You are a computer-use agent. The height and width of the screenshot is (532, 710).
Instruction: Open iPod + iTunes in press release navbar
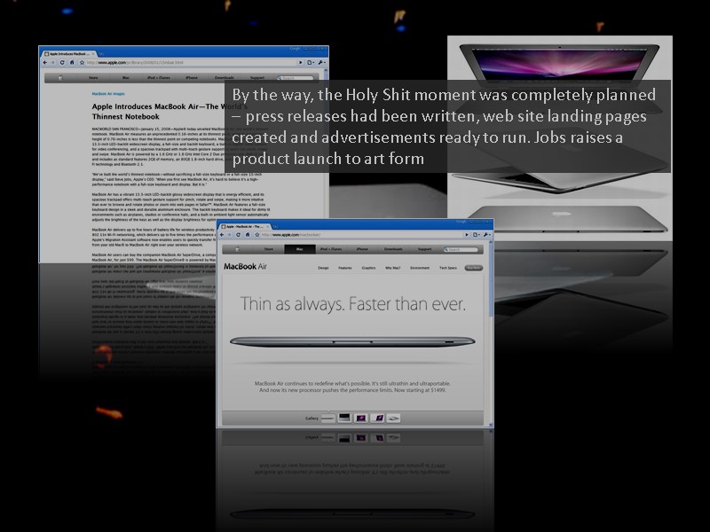[x=159, y=78]
